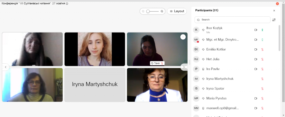Open the meeting info icon beside date

[67, 4]
